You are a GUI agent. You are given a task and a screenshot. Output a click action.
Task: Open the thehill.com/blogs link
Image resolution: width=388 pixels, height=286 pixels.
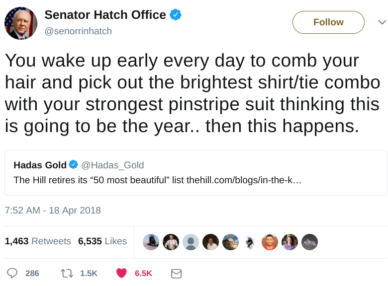(244, 180)
